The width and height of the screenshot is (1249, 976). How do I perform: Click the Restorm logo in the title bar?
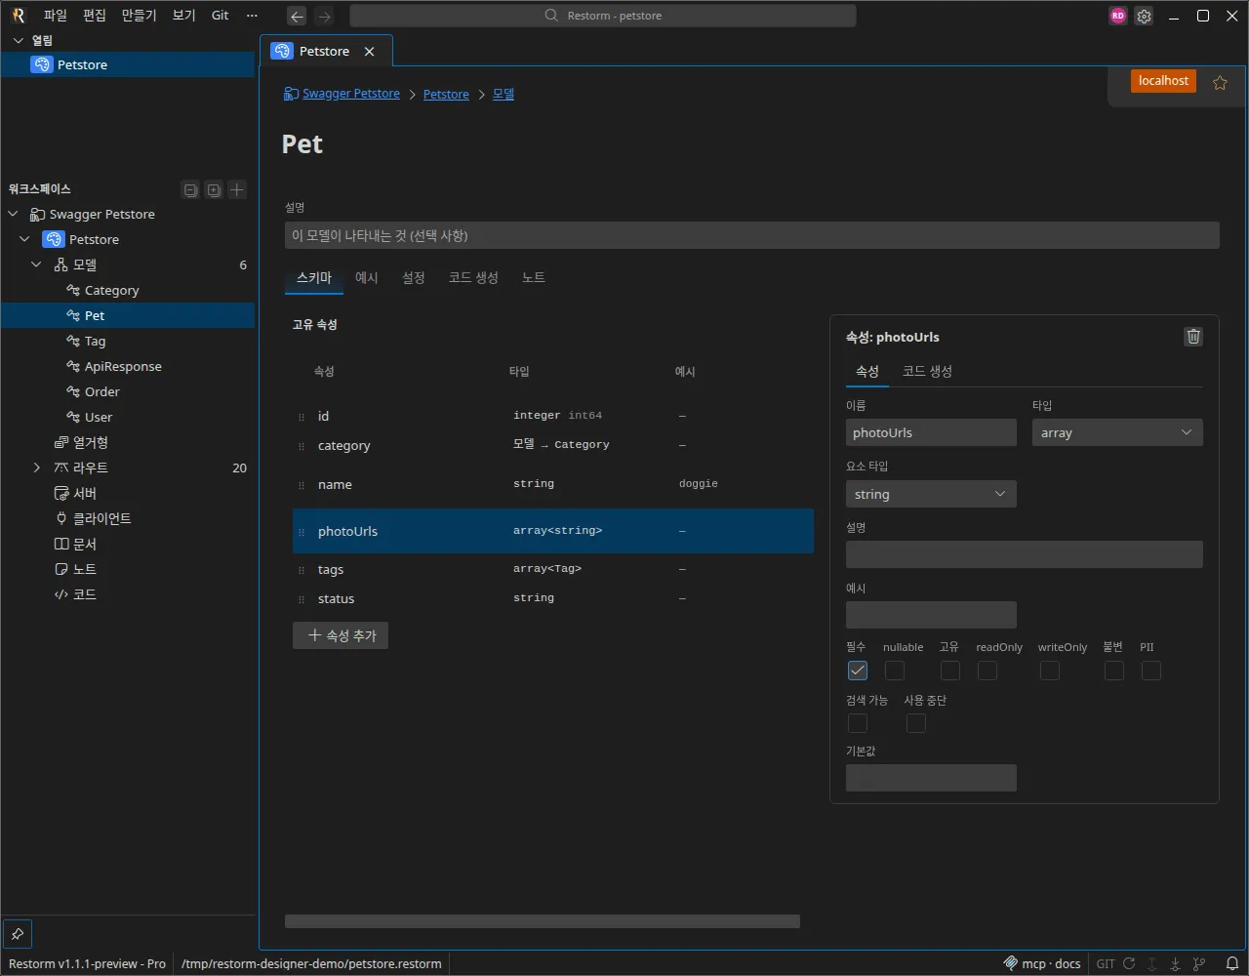click(x=19, y=16)
